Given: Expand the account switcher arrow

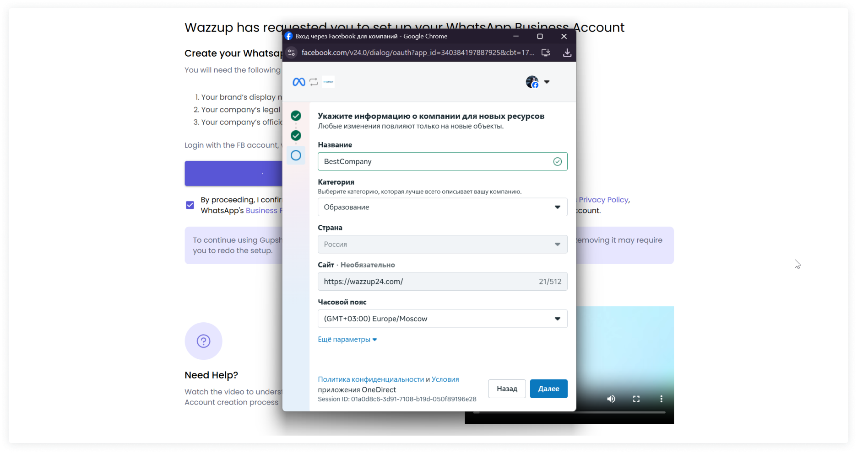Looking at the screenshot, I should [547, 82].
